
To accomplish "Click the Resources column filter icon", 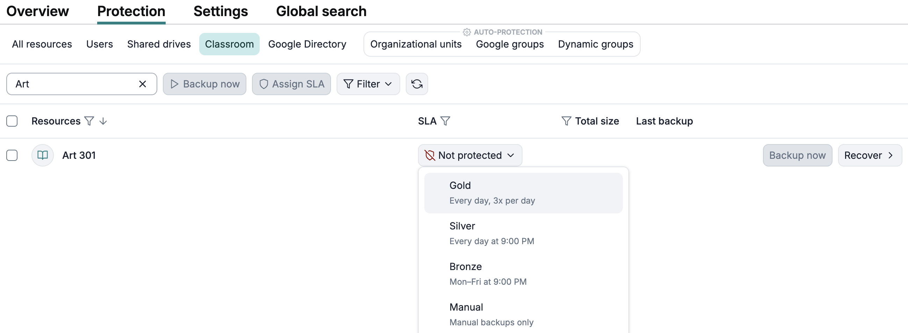I will coord(89,121).
